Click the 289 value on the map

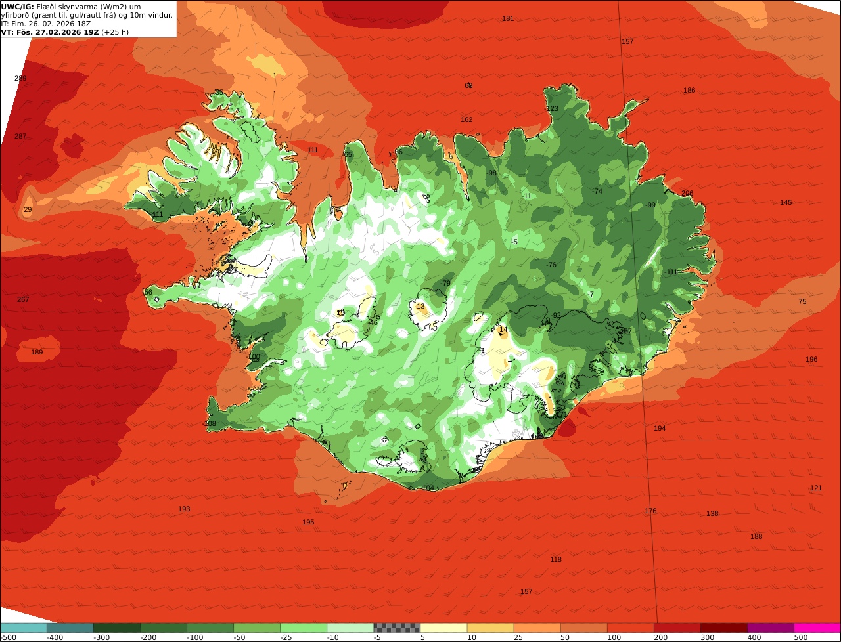click(x=20, y=78)
